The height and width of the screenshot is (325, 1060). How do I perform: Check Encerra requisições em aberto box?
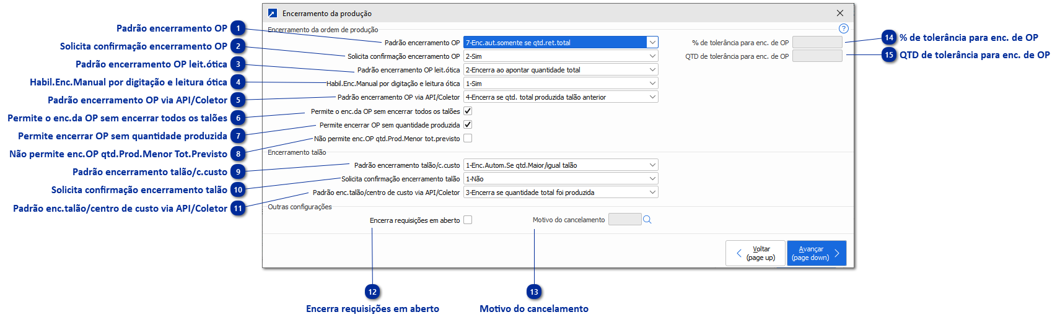click(x=468, y=220)
